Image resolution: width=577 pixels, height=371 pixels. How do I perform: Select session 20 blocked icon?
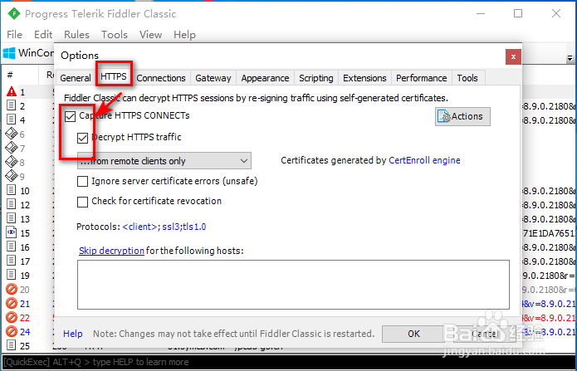click(12, 290)
